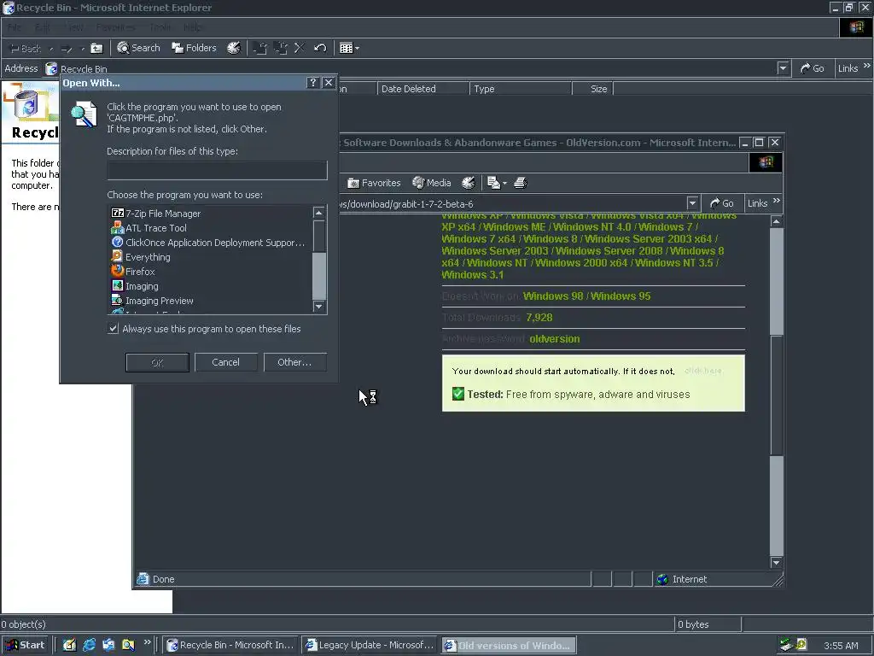The image size is (874, 656).
Task: Uncheck Always use this program checkbox
Action: [x=114, y=329]
